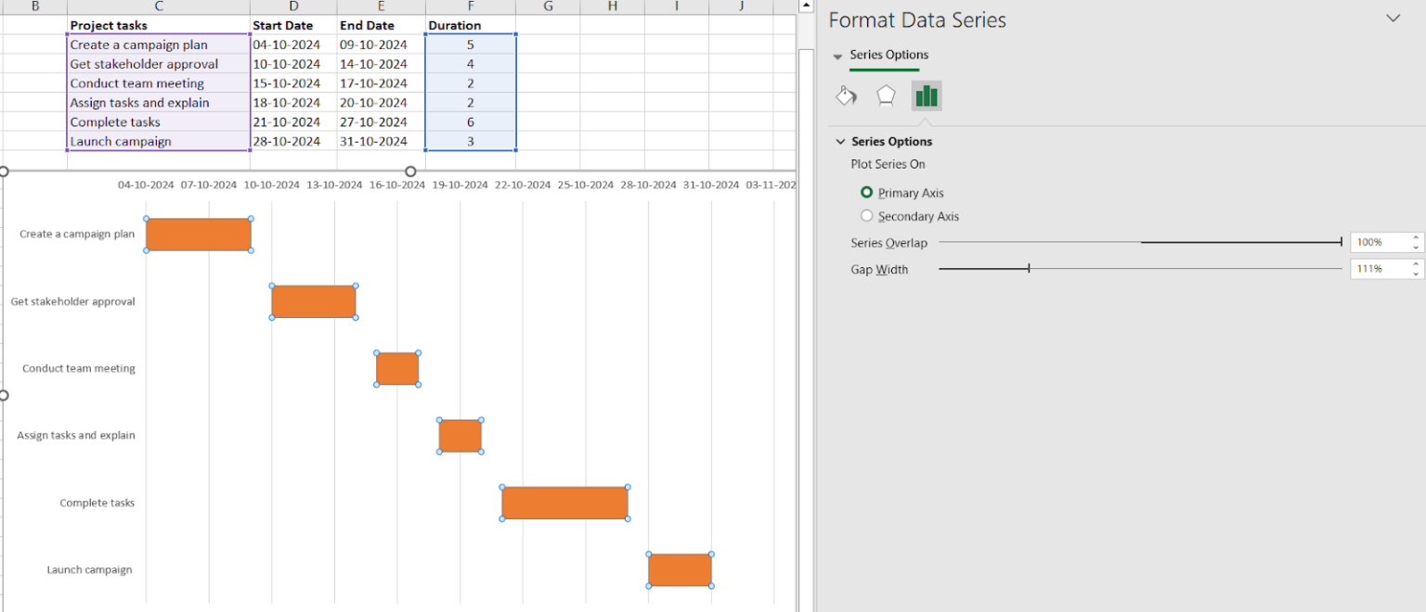This screenshot has height=612, width=1426.
Task: Select the Duration column header F
Action: pyautogui.click(x=470, y=7)
